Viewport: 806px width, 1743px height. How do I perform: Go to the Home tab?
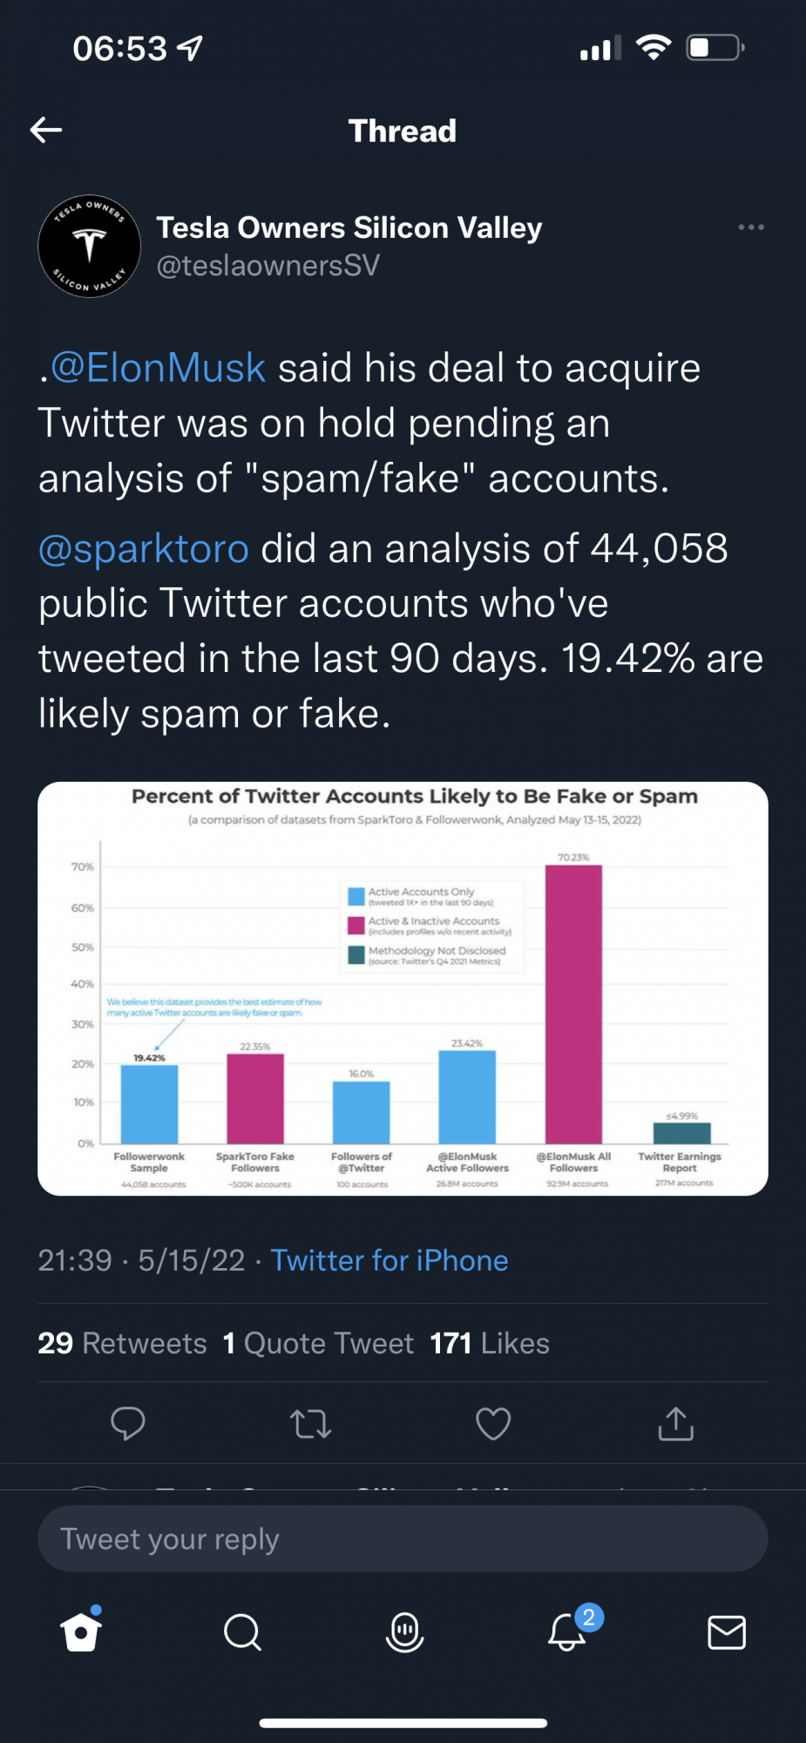(81, 1631)
